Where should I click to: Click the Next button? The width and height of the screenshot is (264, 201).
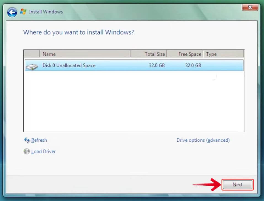238,185
